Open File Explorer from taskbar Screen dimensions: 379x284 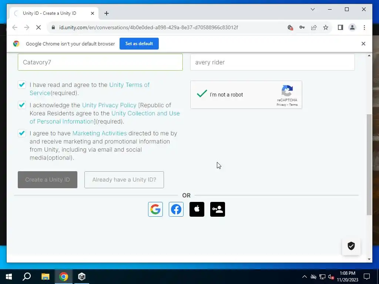pyautogui.click(x=45, y=277)
